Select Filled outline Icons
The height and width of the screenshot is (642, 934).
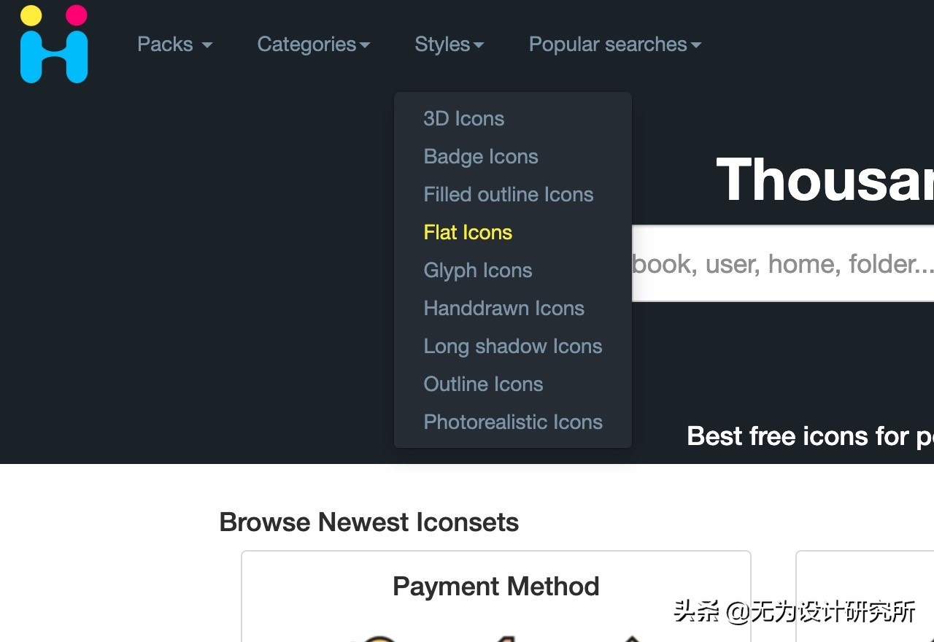pos(508,195)
